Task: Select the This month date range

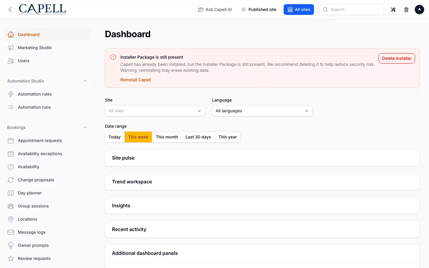Action: tap(167, 137)
